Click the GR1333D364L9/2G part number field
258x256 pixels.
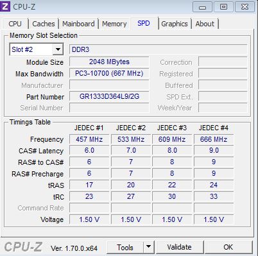(109, 96)
